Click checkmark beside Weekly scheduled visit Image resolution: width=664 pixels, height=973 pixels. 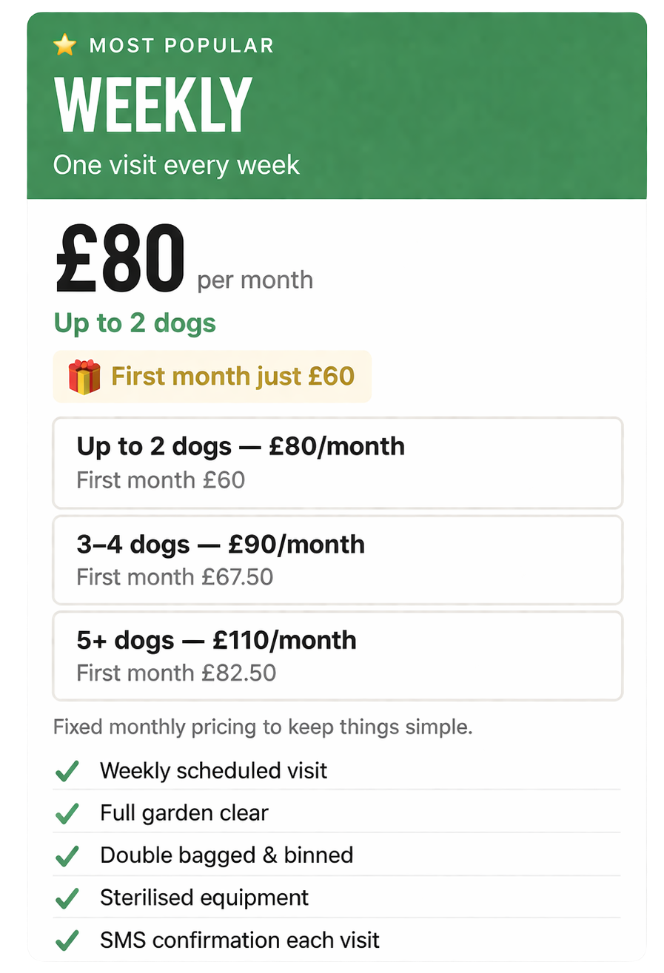coord(67,771)
